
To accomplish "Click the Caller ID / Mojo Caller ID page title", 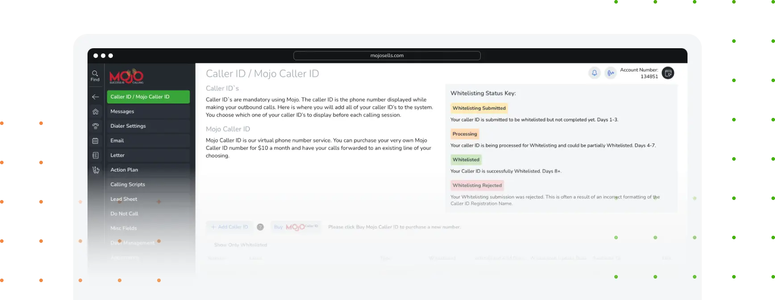I will click(x=262, y=74).
